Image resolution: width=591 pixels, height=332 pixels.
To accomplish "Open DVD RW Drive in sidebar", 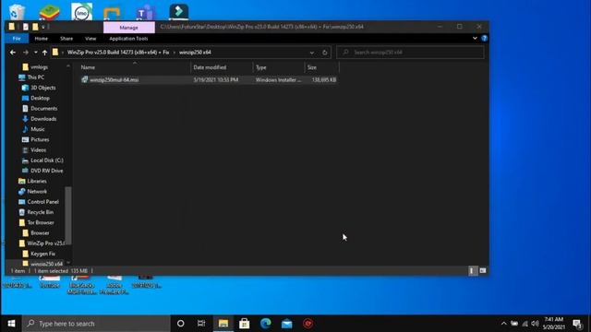I will coord(46,171).
